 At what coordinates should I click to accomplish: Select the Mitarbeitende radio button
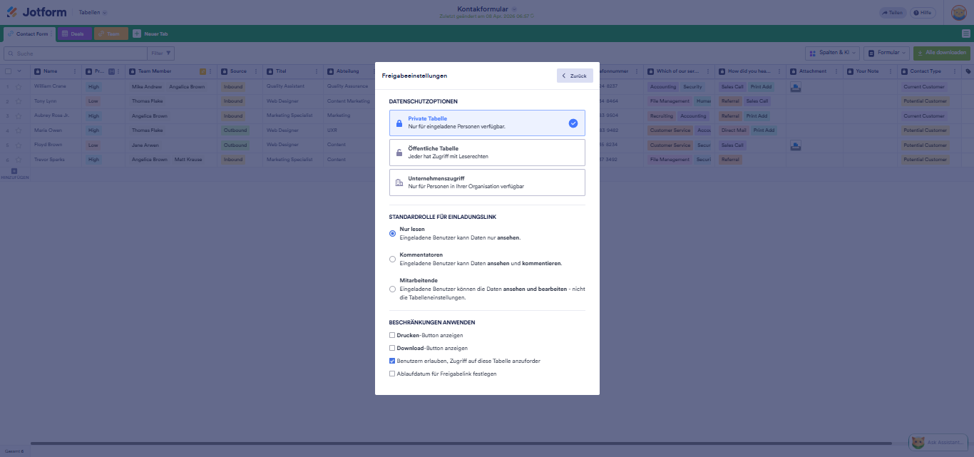click(x=392, y=289)
